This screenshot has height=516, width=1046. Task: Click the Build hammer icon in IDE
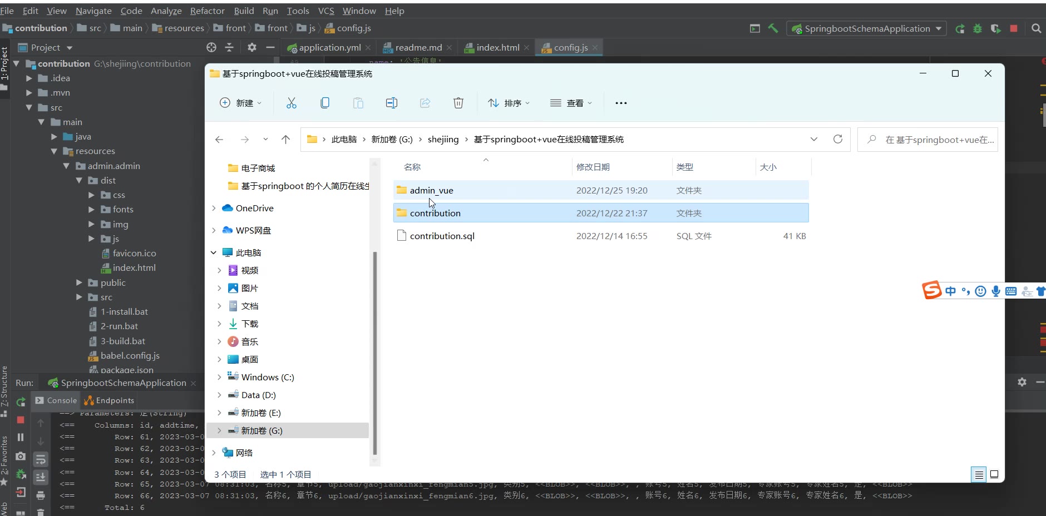coord(773,28)
